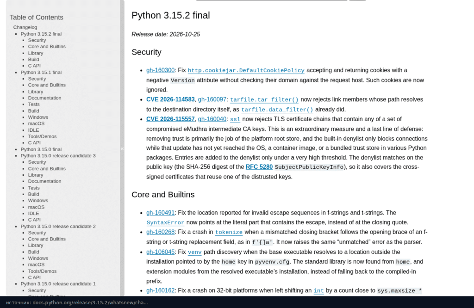Open Security under release candidate 1 in sidebar
The width and height of the screenshot is (474, 308).
[x=37, y=290]
